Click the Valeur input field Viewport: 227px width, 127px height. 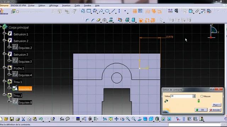[x=182, y=96]
